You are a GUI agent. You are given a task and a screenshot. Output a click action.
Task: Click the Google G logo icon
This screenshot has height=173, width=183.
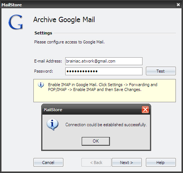(16, 22)
